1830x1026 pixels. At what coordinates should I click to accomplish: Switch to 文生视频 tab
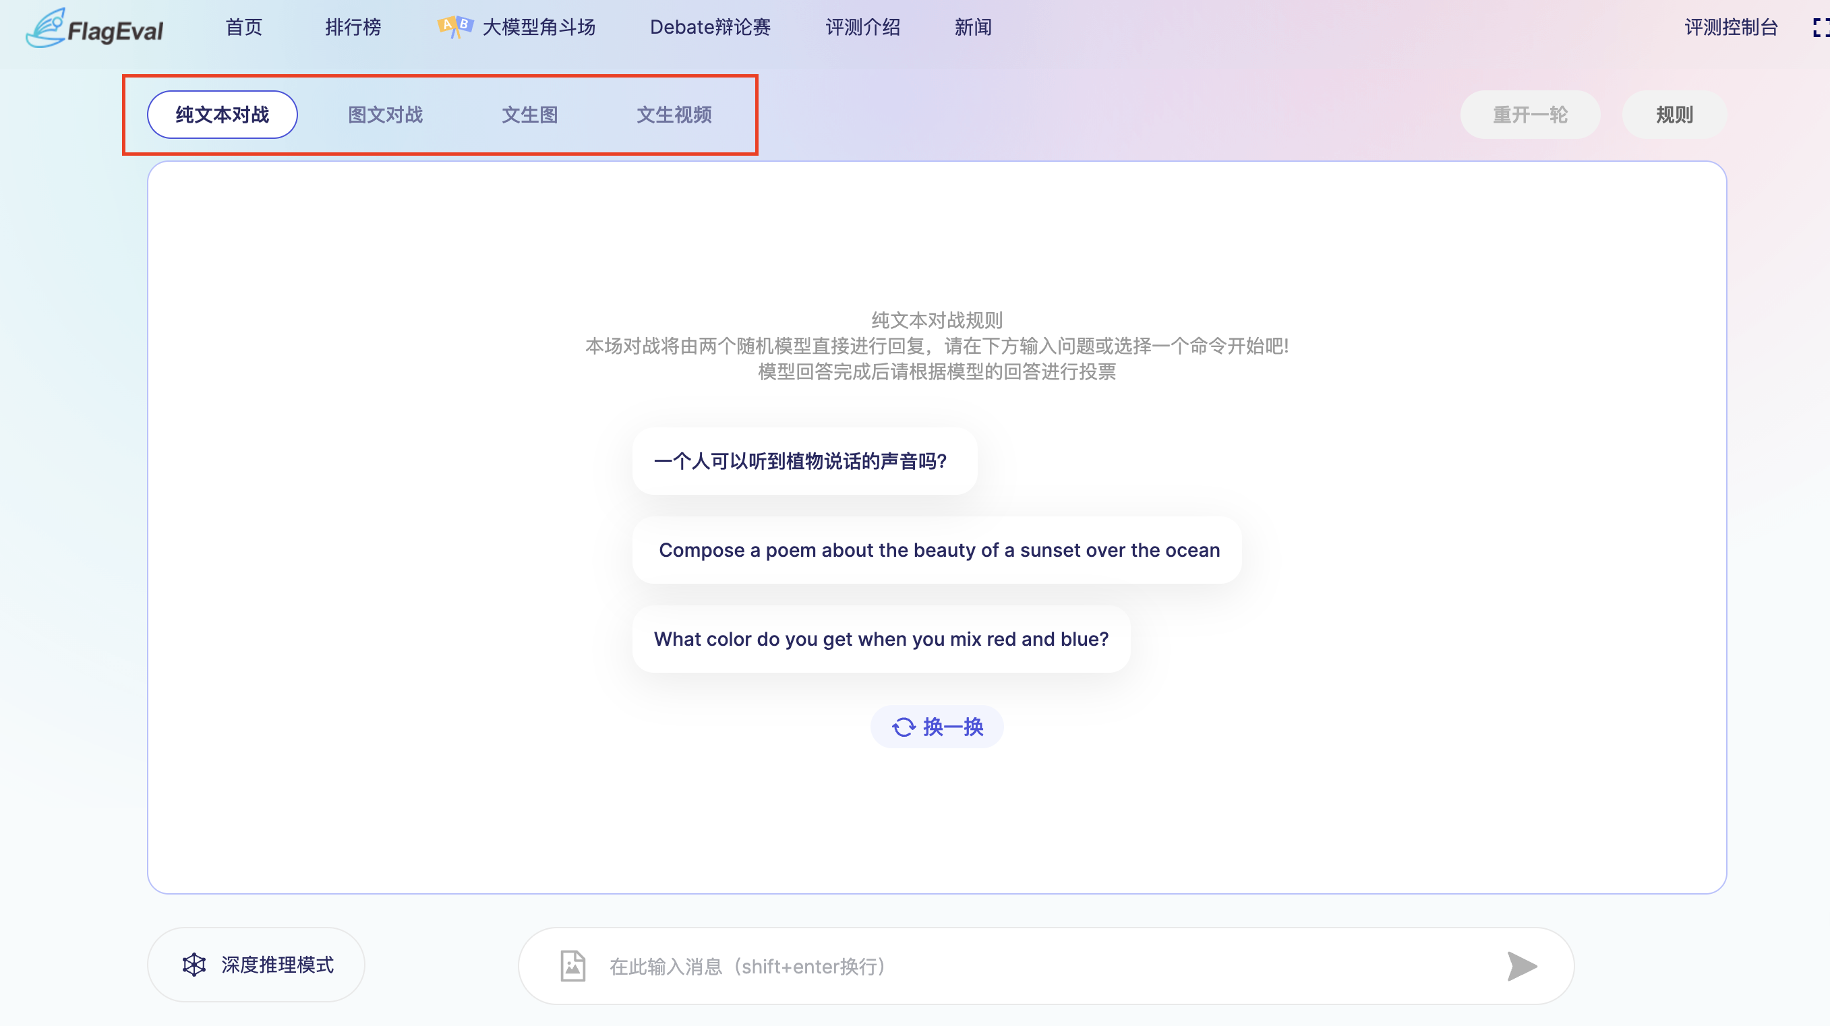point(674,115)
